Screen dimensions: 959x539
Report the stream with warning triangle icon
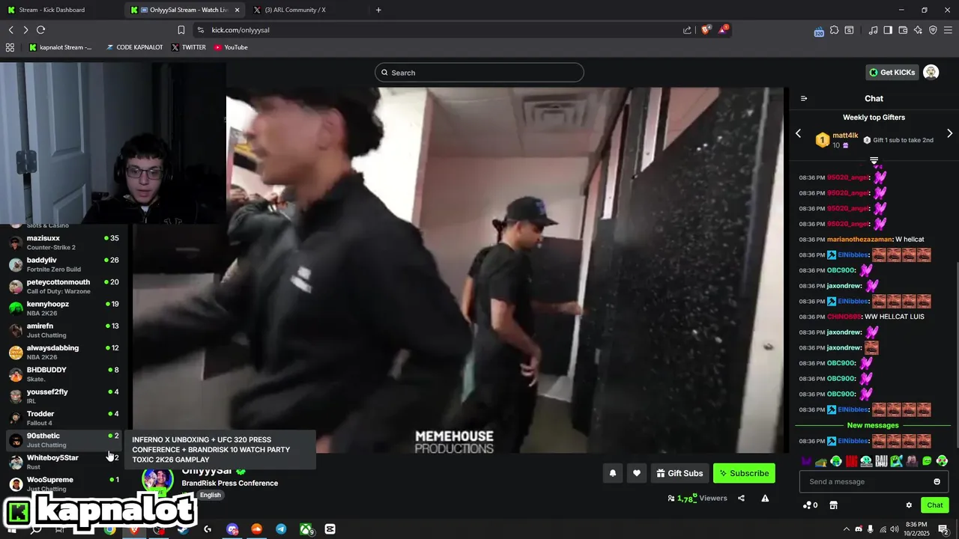click(x=765, y=498)
